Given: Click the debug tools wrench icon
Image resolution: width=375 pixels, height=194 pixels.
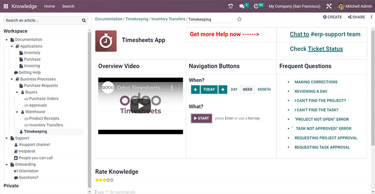Looking at the screenshot, I should pyautogui.click(x=329, y=6).
